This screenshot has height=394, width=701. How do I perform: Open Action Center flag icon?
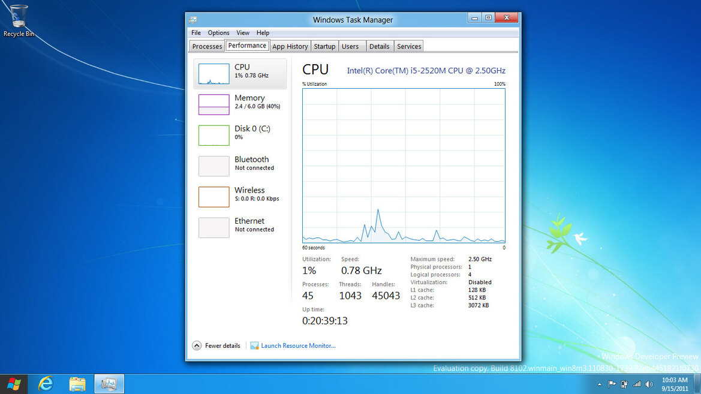(x=612, y=384)
